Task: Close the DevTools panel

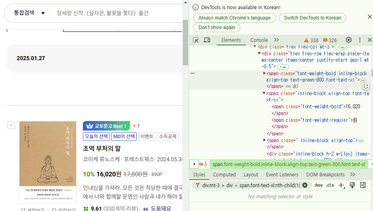Action: [369, 40]
